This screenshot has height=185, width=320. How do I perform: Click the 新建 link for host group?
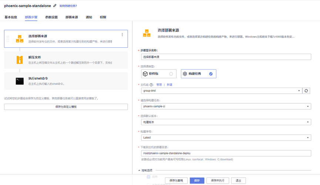[169, 85]
